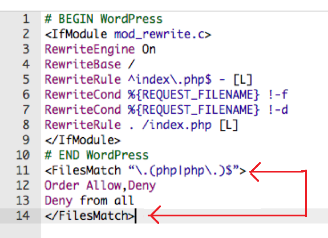This screenshot has width=328, height=238.
Task: Click the '<IfModule mod_rewrite.c>' opening tag
Action: pos(128,34)
